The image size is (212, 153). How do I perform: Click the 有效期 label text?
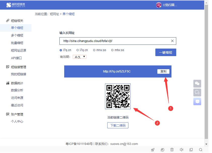click(x=65, y=57)
